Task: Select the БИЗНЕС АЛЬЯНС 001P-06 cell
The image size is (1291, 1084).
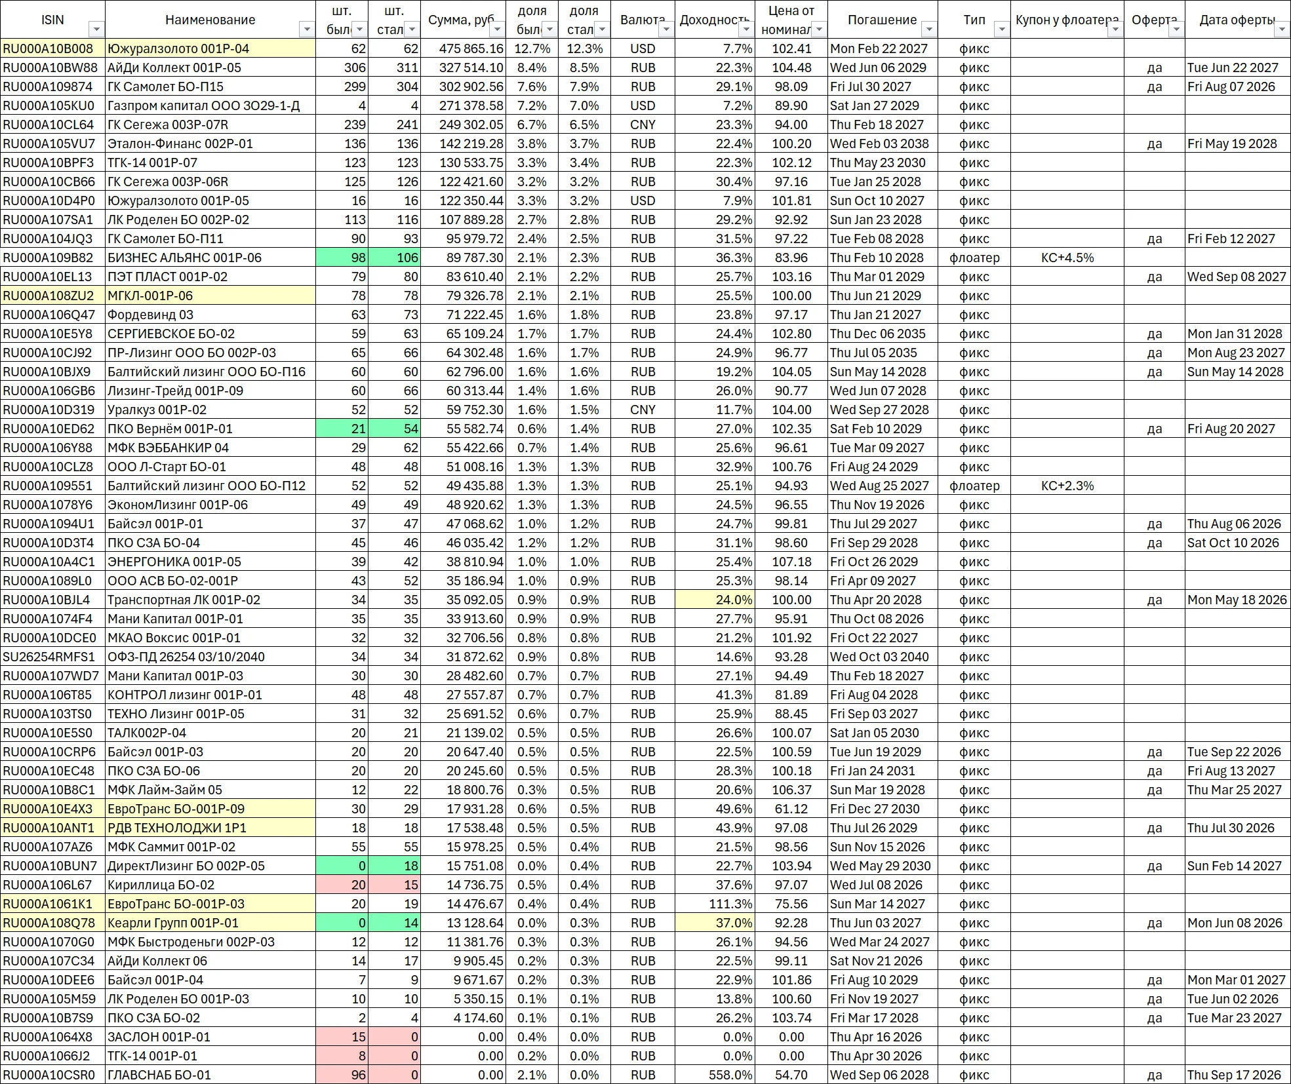Action: point(210,258)
